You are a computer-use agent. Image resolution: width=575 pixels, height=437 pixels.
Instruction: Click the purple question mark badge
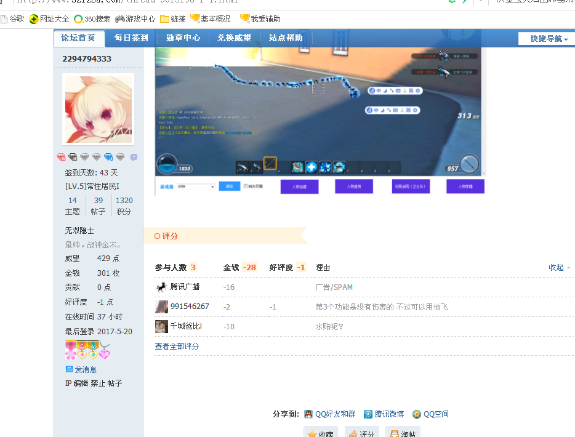coord(134,158)
